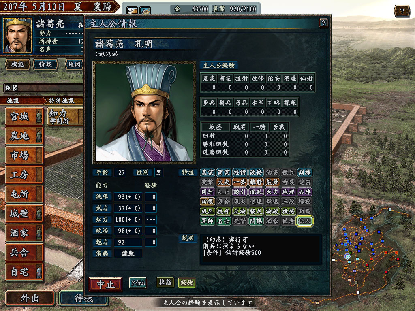Select the 天文 skill badge
Screen dimensions: 415x311
point(272,192)
